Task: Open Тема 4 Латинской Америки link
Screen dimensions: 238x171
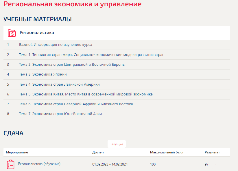Action: click(x=59, y=84)
